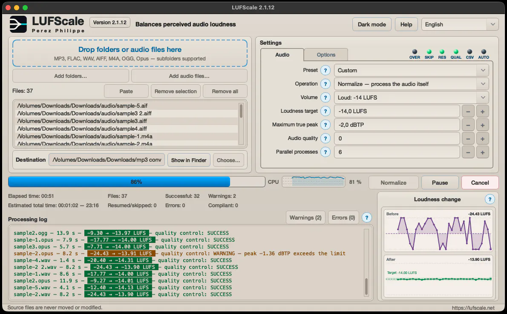The height and width of the screenshot is (314, 507).
Task: Click the drop folders or audio files zone
Action: 130,53
